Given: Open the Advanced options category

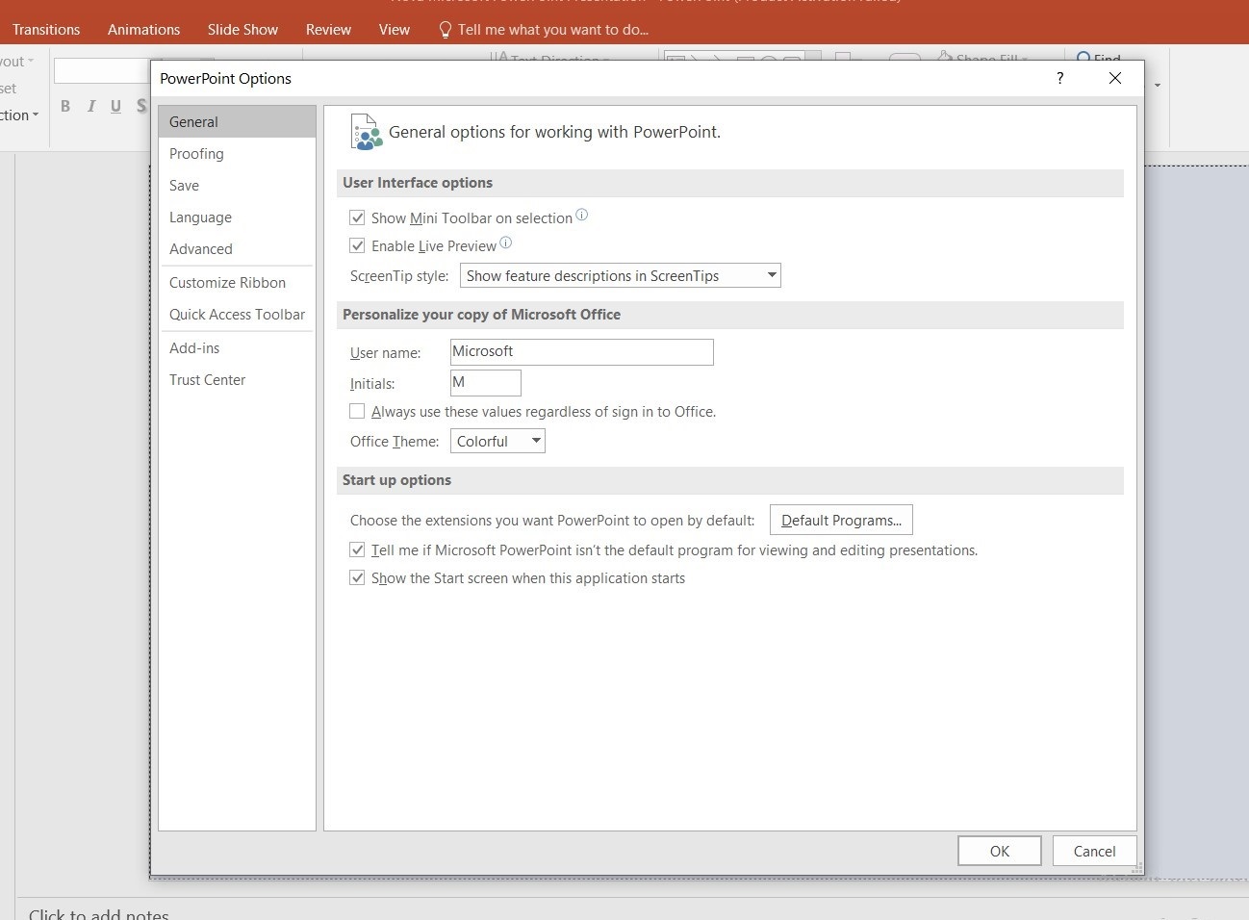Looking at the screenshot, I should click(x=237, y=249).
